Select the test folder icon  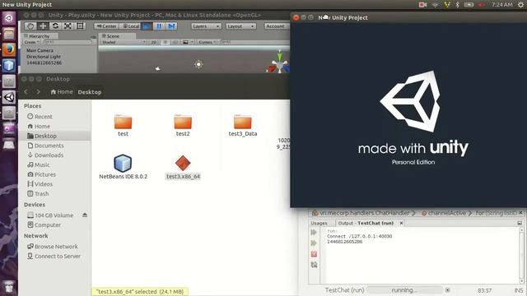pyautogui.click(x=123, y=122)
